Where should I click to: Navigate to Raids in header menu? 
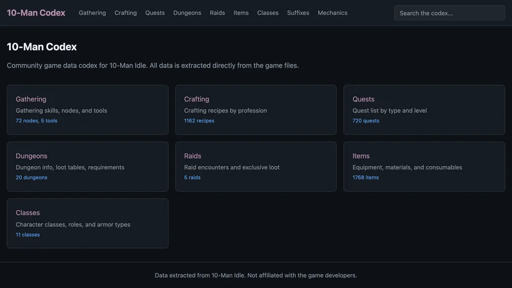pos(217,13)
